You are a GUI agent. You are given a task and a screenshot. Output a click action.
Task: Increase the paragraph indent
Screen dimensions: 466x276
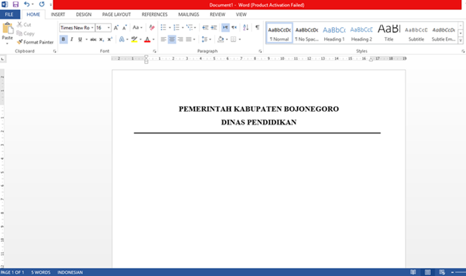[214, 28]
